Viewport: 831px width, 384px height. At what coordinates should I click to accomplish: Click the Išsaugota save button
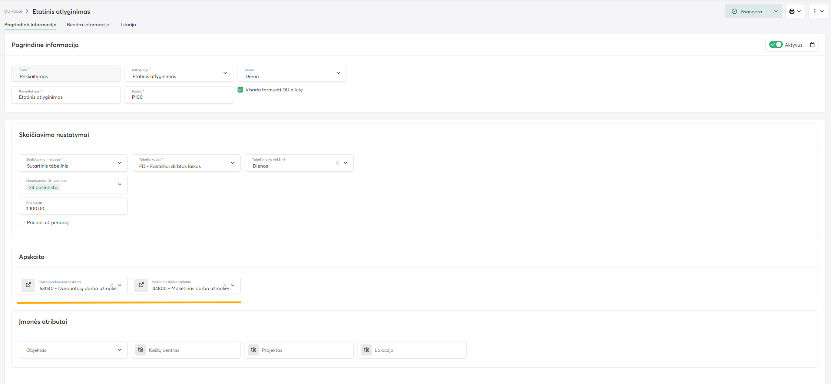point(747,11)
